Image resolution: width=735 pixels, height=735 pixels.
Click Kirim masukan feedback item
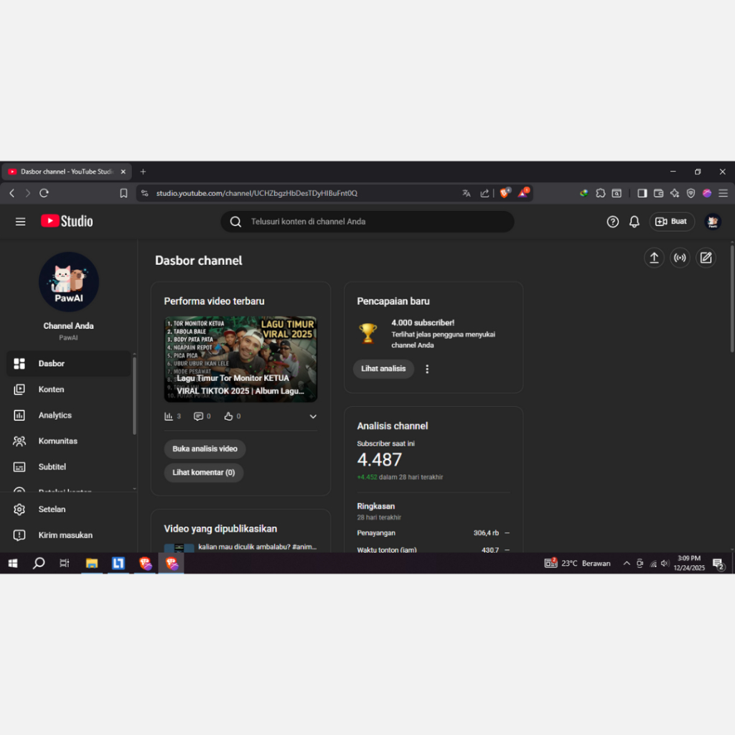tap(68, 535)
